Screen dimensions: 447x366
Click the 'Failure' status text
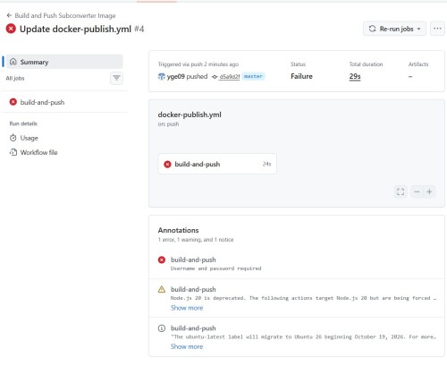coord(301,76)
